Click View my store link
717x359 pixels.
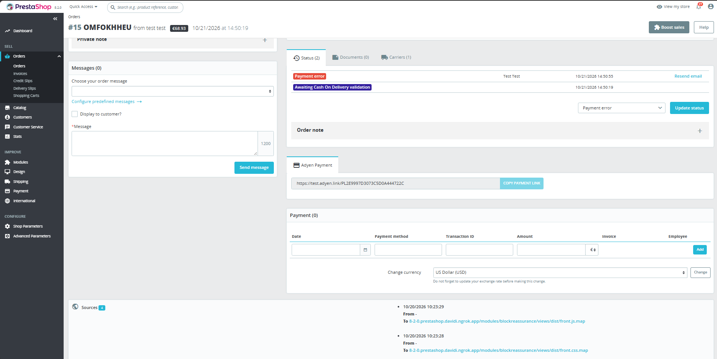673,7
